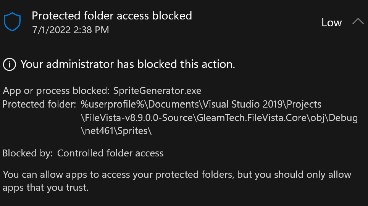The width and height of the screenshot is (368, 206).
Task: Click the "apps that you trust" text
Action: tap(46, 188)
